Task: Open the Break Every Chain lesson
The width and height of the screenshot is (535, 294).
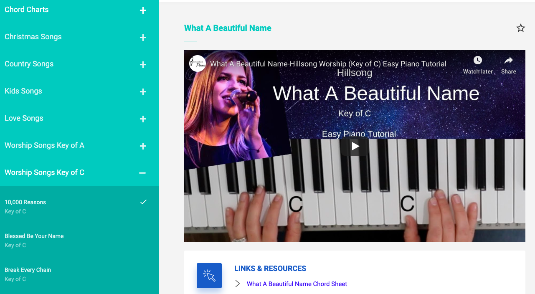Action: pos(79,274)
